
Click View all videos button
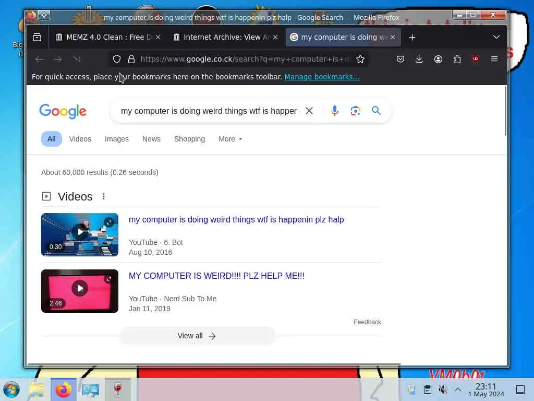[x=197, y=336]
